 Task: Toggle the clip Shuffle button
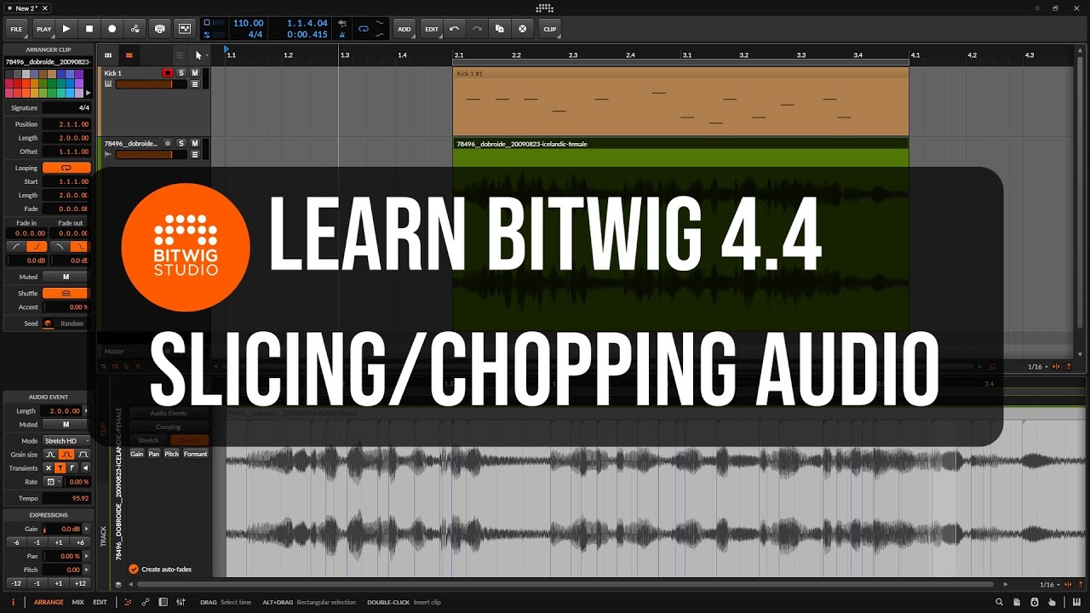pos(66,293)
